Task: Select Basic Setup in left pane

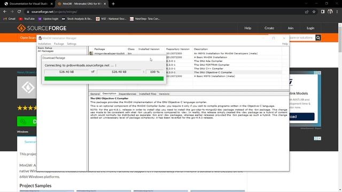Action: (45, 48)
